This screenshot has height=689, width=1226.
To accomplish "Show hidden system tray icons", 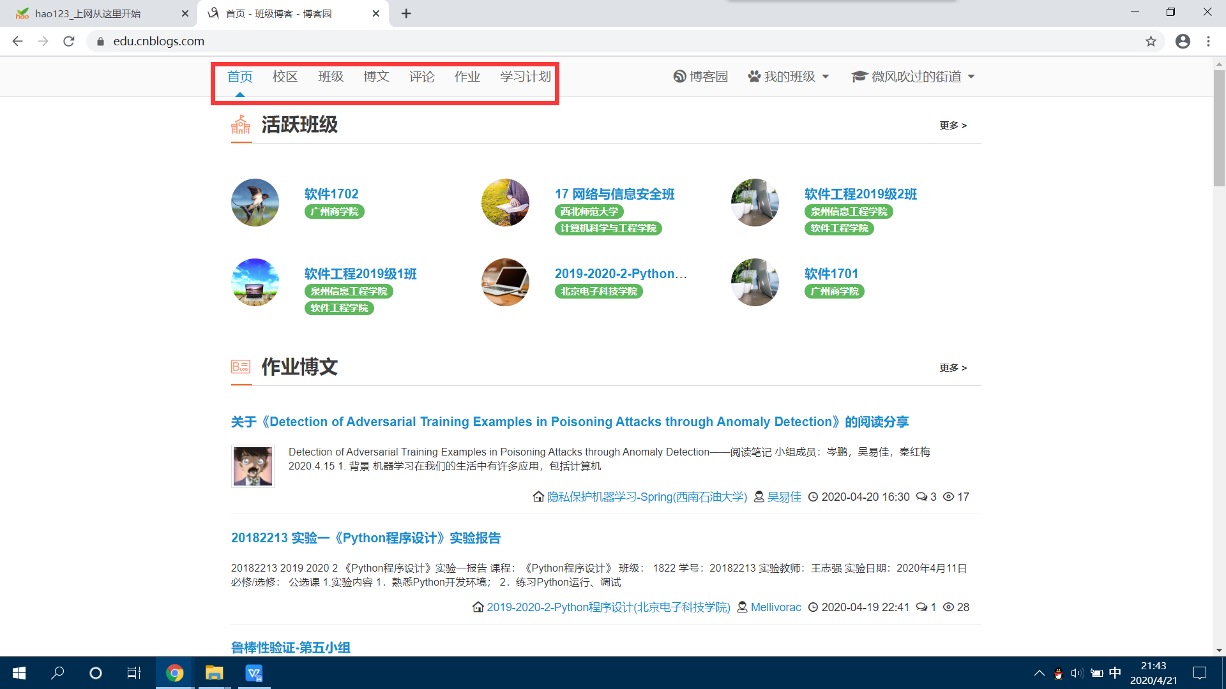I will click(x=1039, y=673).
